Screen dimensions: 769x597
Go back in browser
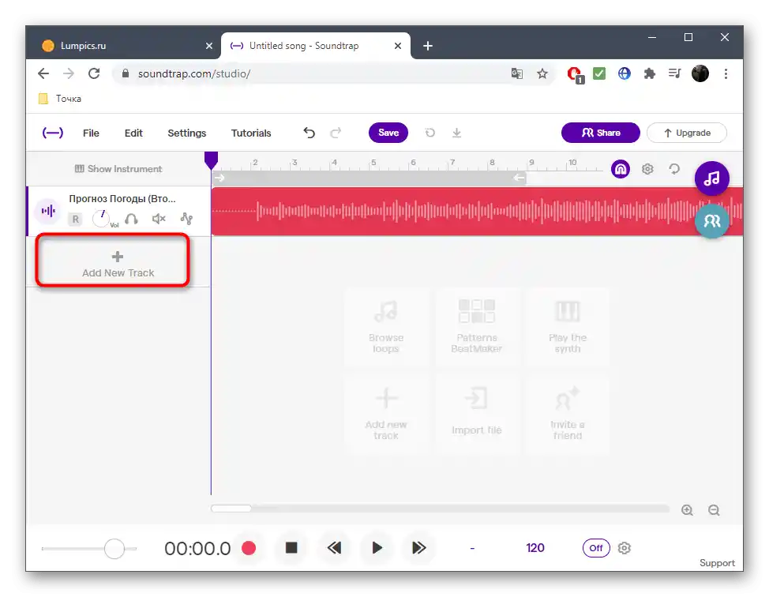point(43,73)
